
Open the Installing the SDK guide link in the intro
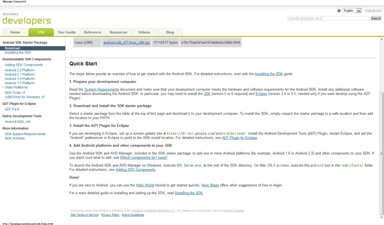pos(269,74)
